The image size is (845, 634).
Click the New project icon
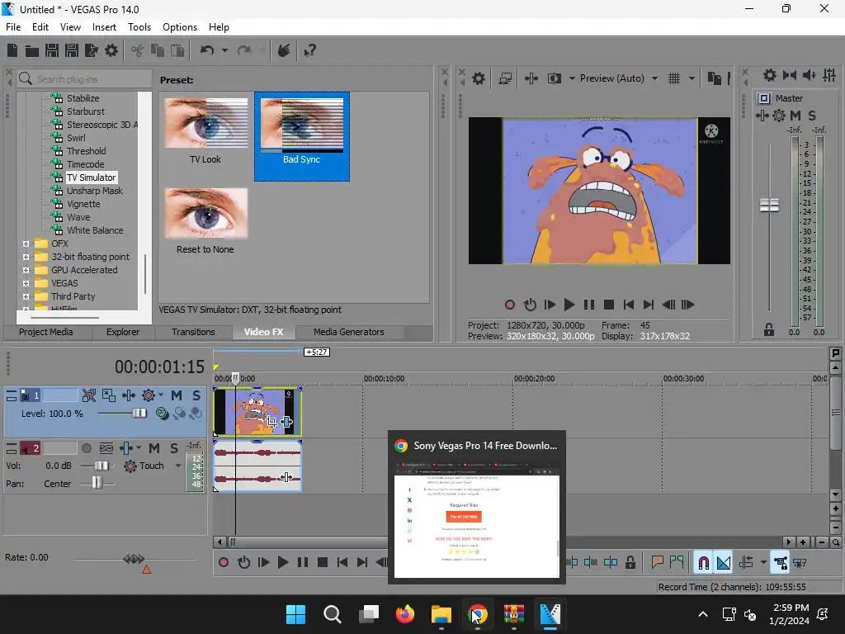coord(12,50)
